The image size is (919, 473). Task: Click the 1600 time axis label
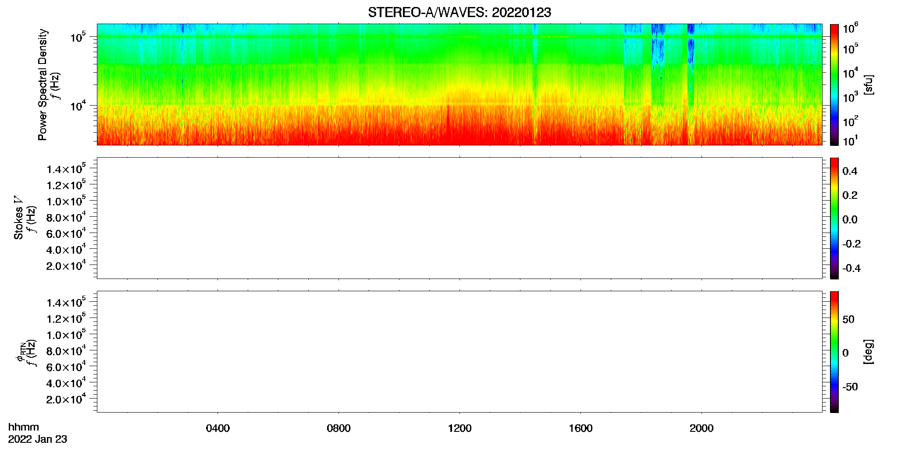[581, 428]
